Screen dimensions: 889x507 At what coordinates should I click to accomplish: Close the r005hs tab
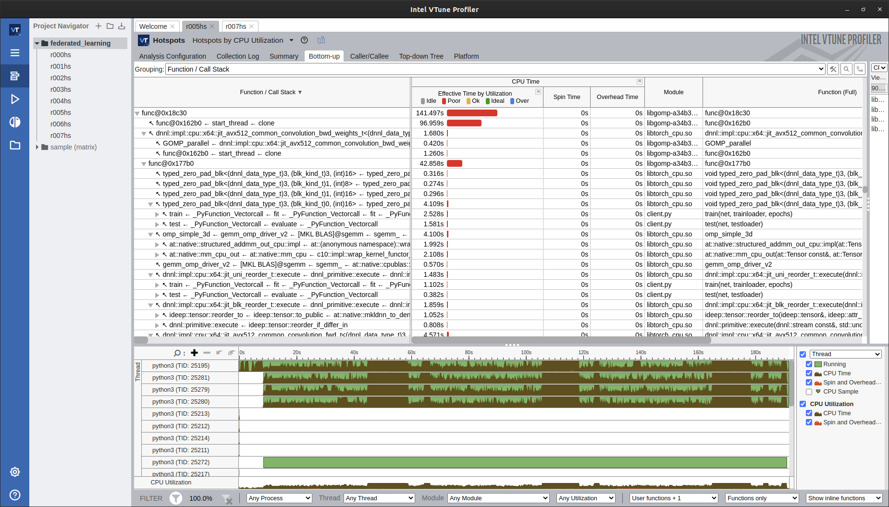coord(212,26)
